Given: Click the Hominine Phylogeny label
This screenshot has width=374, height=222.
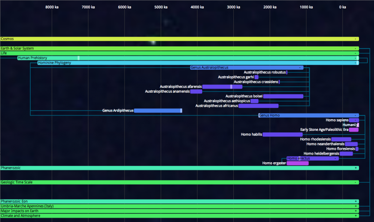Looking at the screenshot, I should click(x=54, y=63).
